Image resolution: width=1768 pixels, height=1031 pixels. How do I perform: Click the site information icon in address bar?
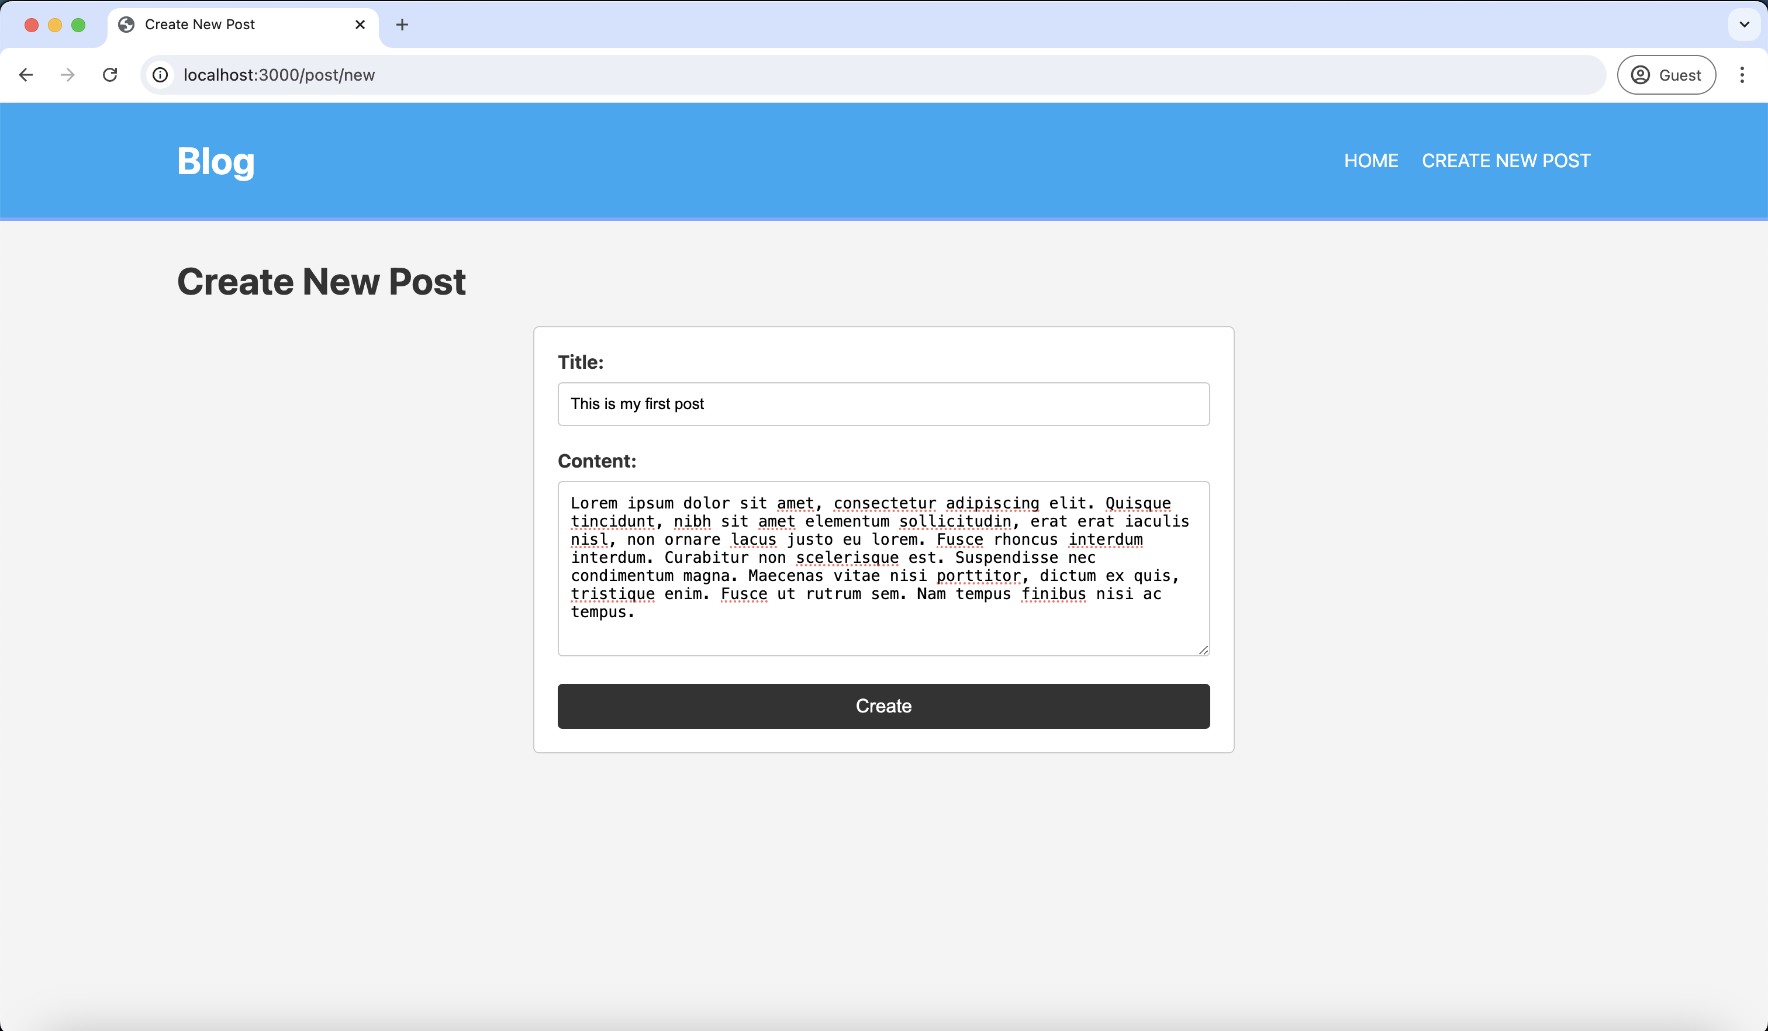(160, 75)
